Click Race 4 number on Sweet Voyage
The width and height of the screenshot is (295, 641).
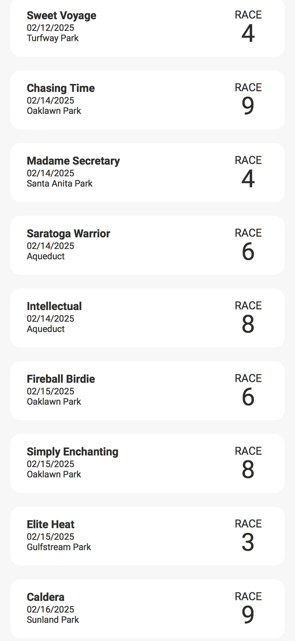click(x=248, y=34)
